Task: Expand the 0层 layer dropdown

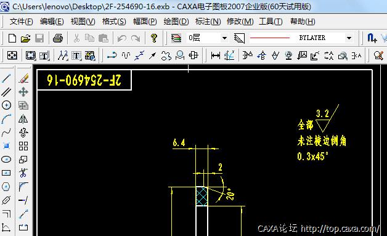Action: 224,38
